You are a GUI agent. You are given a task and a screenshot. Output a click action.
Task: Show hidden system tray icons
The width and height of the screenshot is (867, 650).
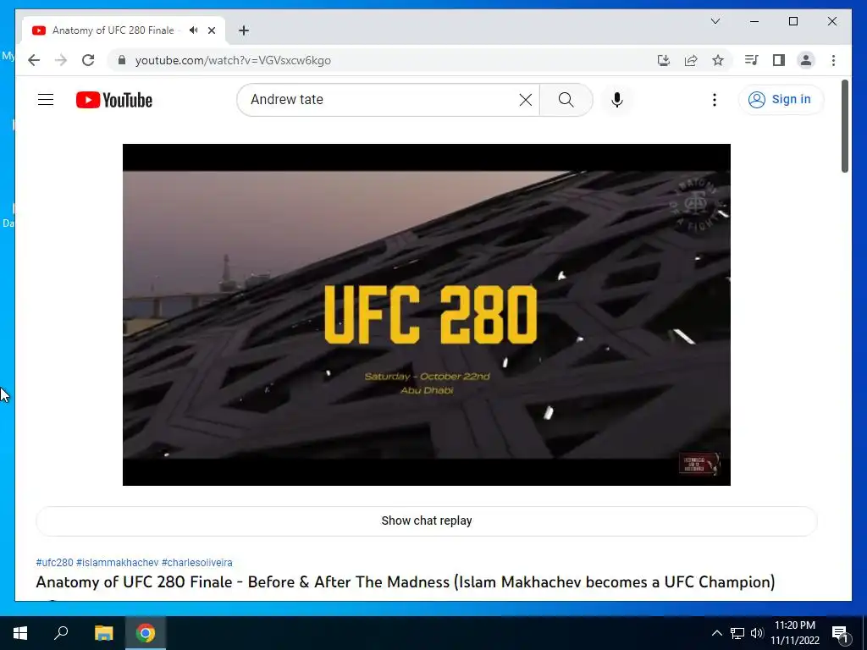pos(716,633)
